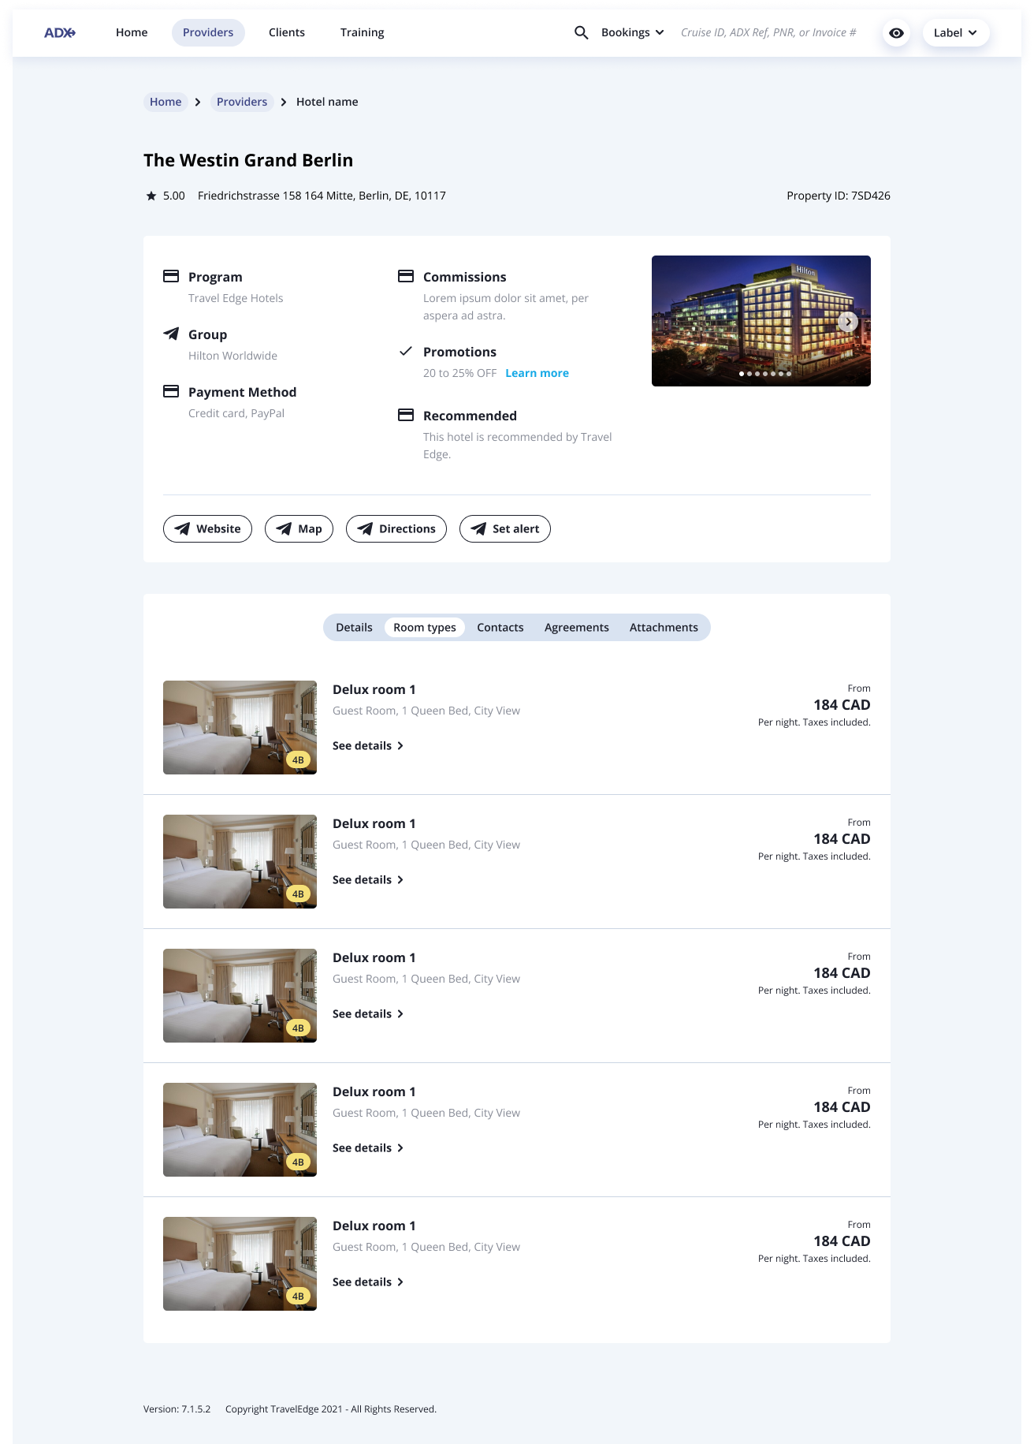This screenshot has width=1034, height=1444.
Task: Click the Group paper-plane icon
Action: pos(171,334)
